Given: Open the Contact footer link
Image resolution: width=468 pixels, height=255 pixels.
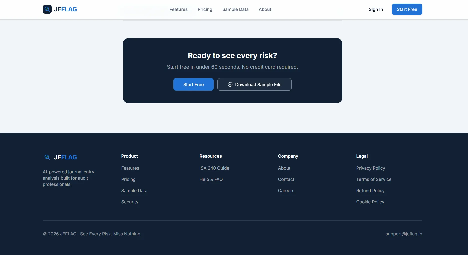Looking at the screenshot, I should [x=286, y=179].
